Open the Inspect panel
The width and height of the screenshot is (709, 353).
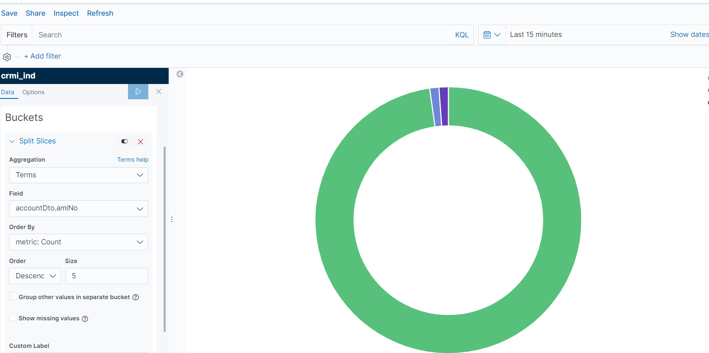pos(66,13)
